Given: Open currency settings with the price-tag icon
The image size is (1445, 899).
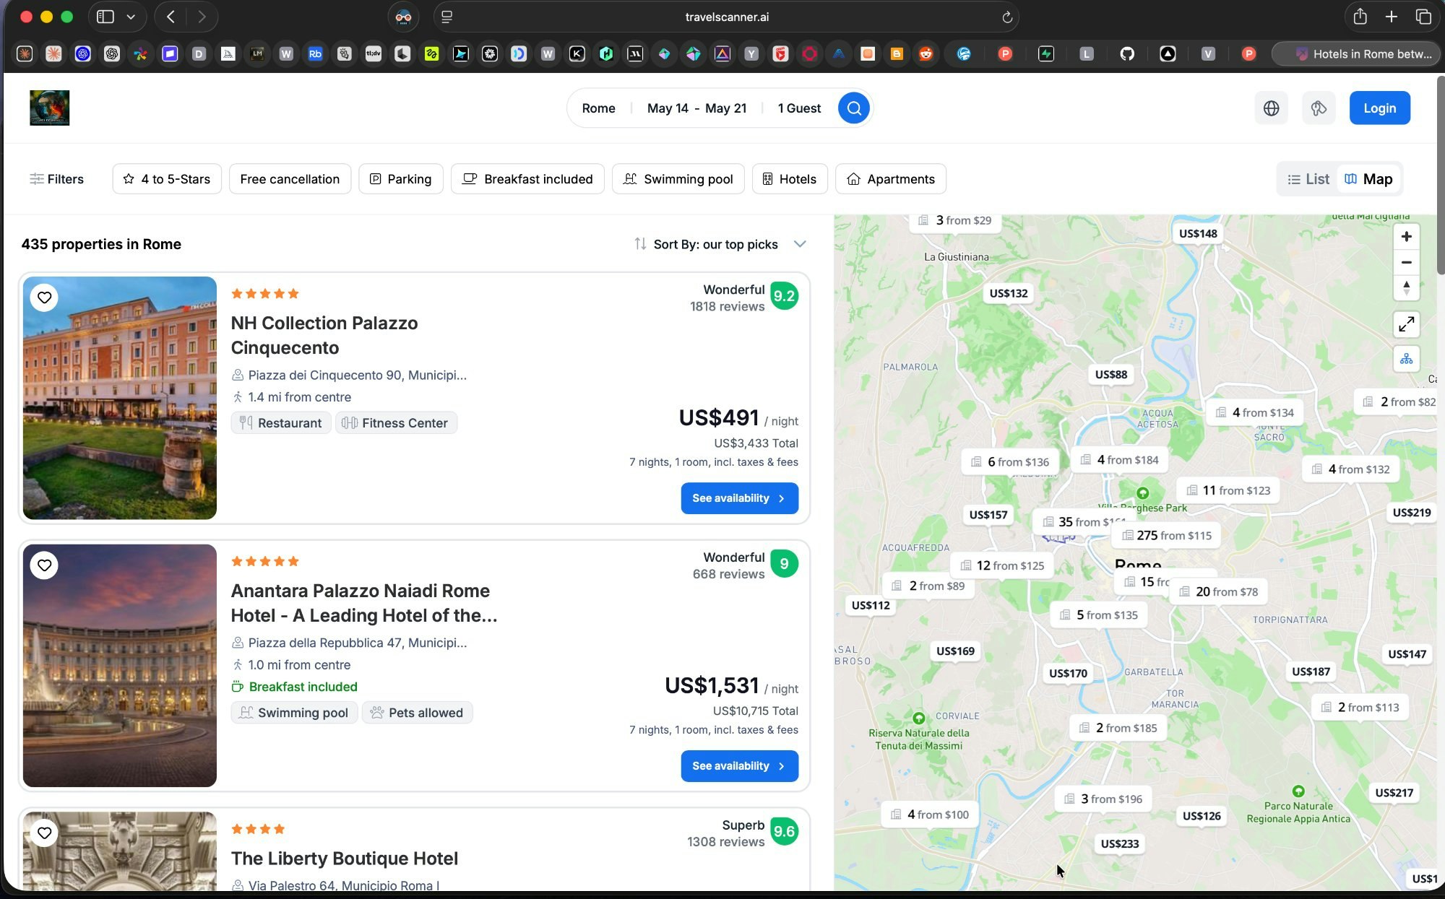Looking at the screenshot, I should [1319, 108].
